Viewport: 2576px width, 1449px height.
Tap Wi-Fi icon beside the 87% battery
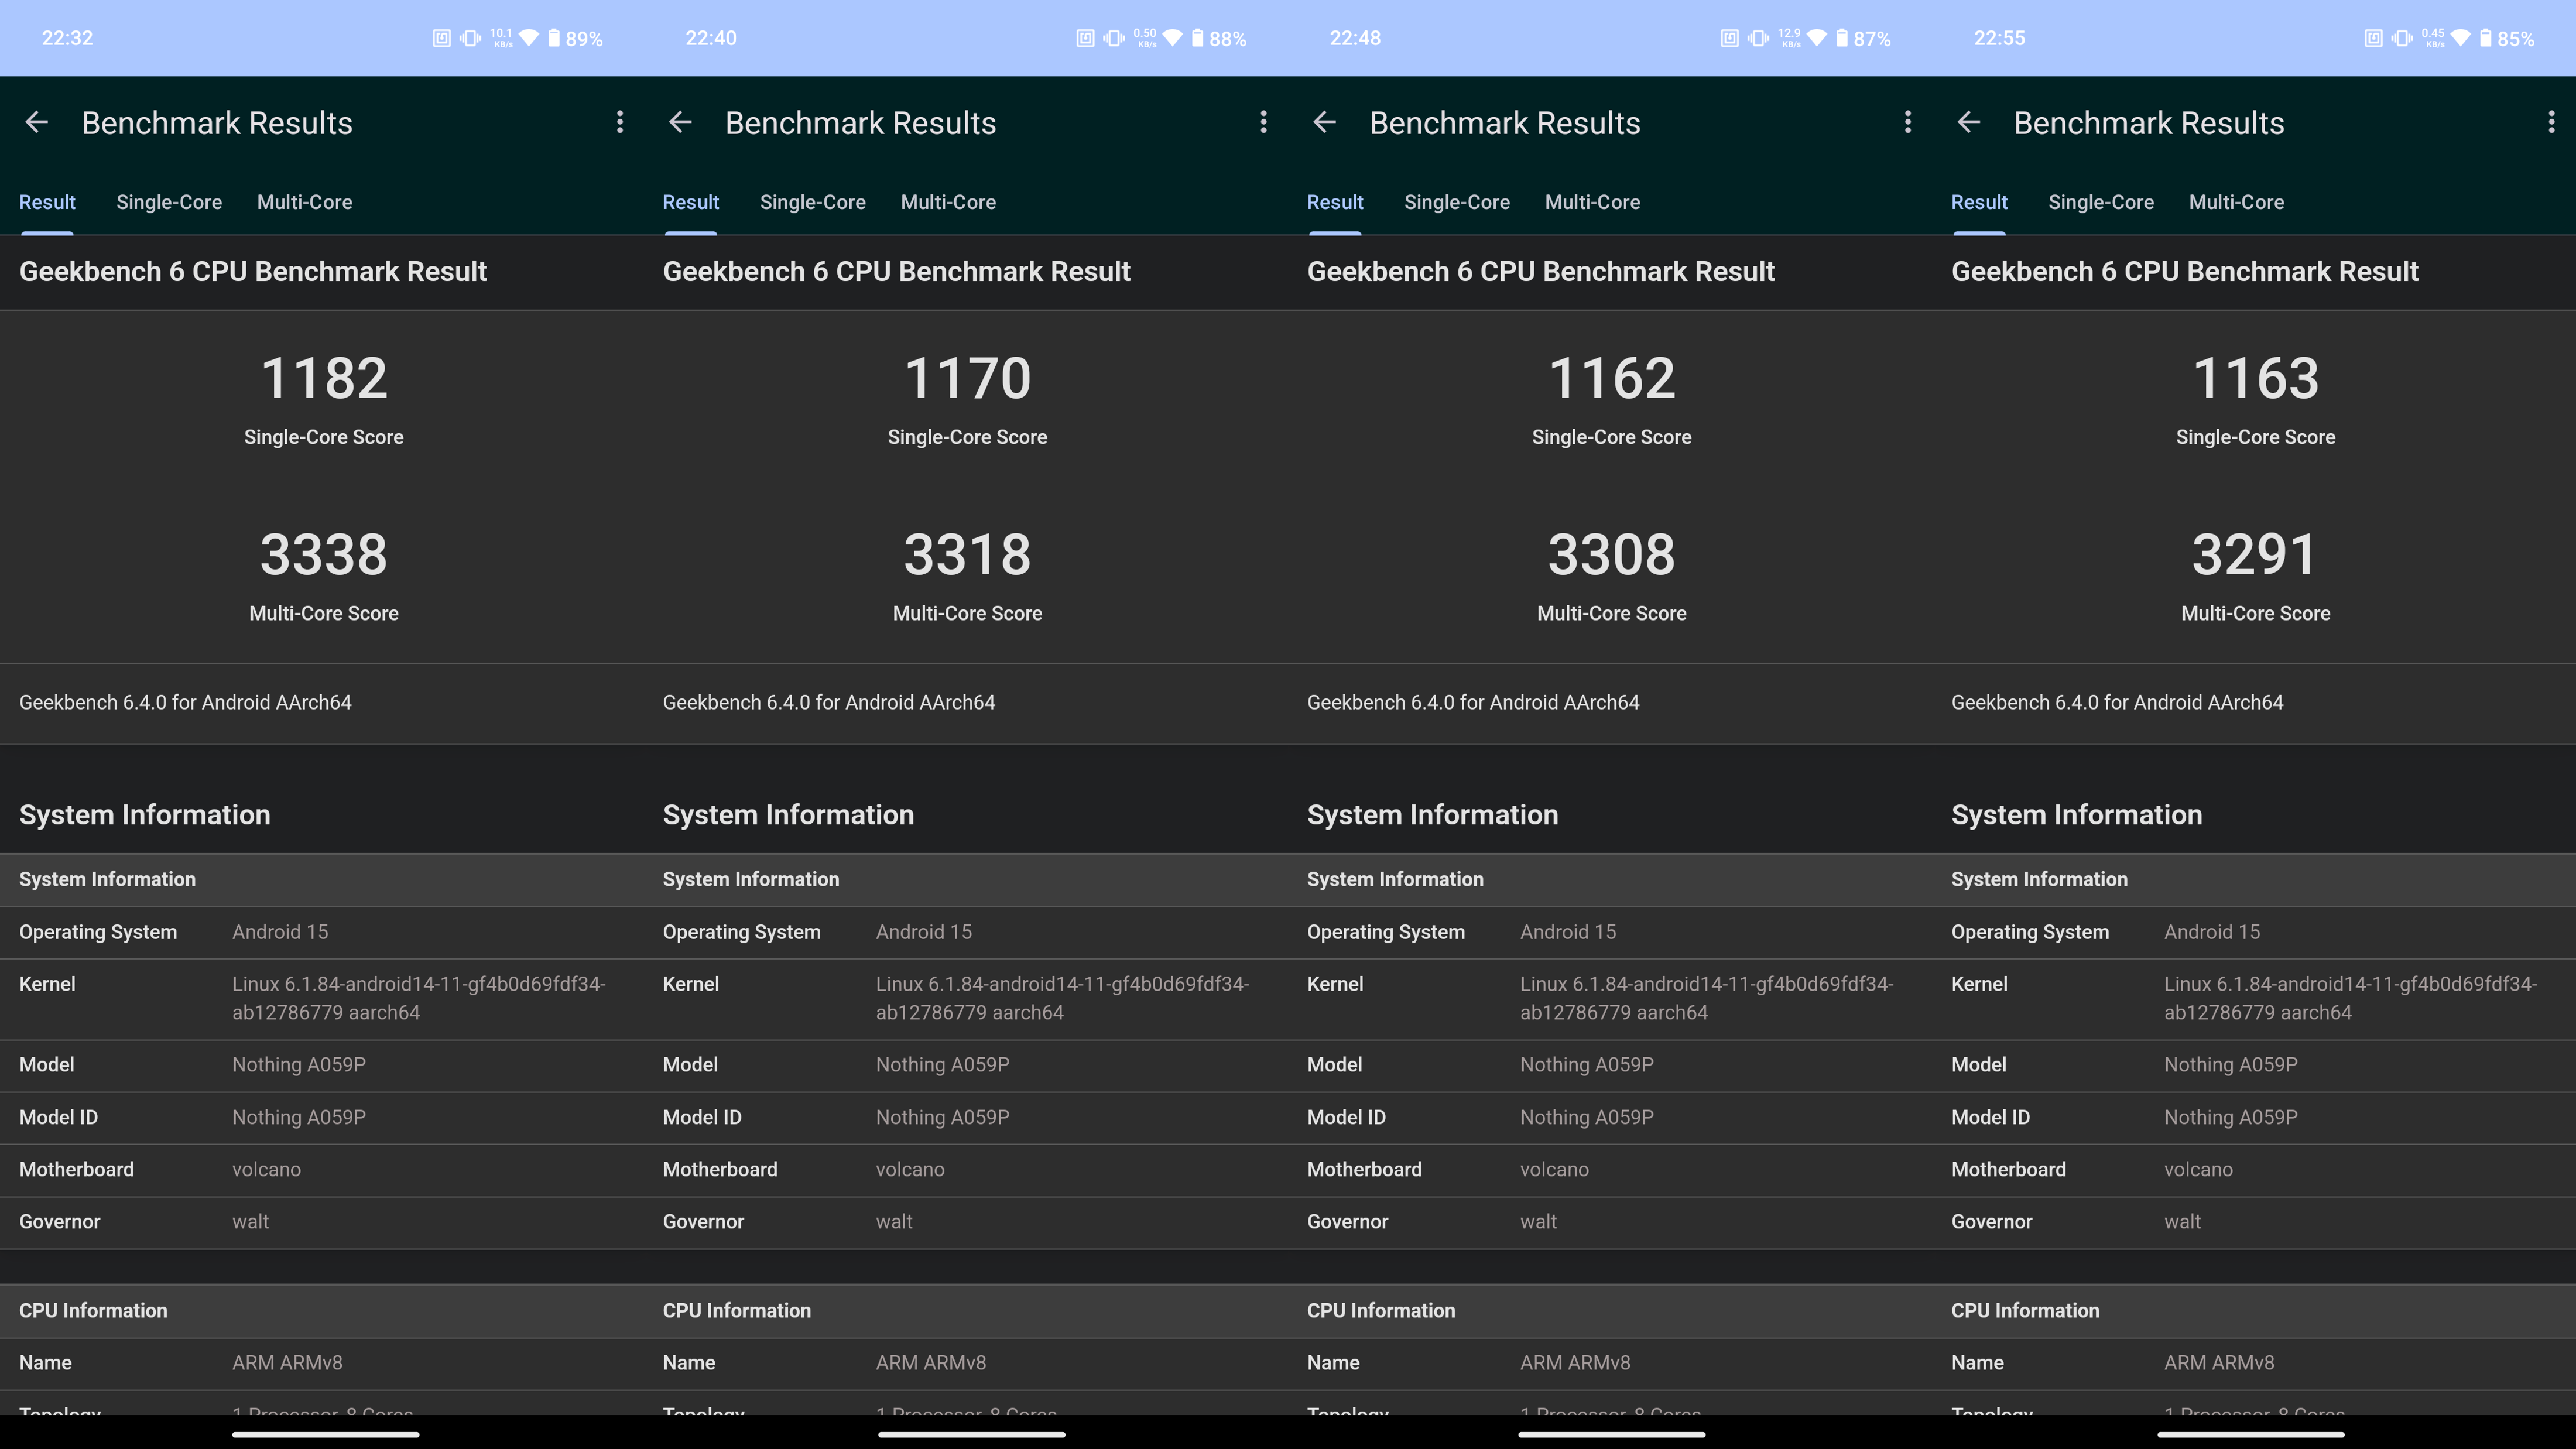click(x=1816, y=38)
